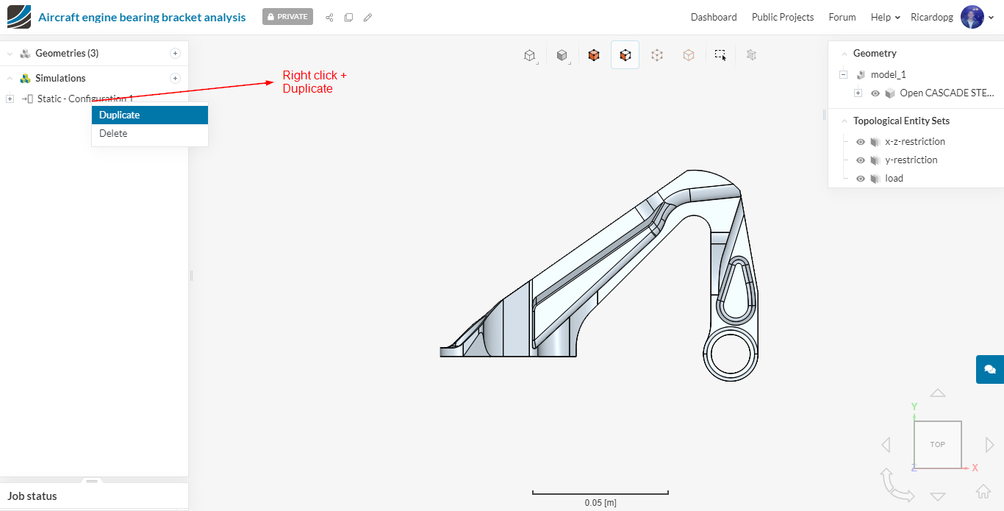Toggle visibility of x-z-restriction set
Viewport: 1004px width, 511px height.
(861, 142)
